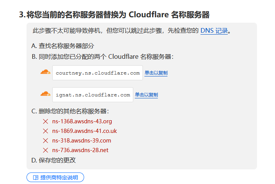Click the ns-1368.awsdns-43.org nameserver text
The height and width of the screenshot is (184, 275).
click(82, 121)
